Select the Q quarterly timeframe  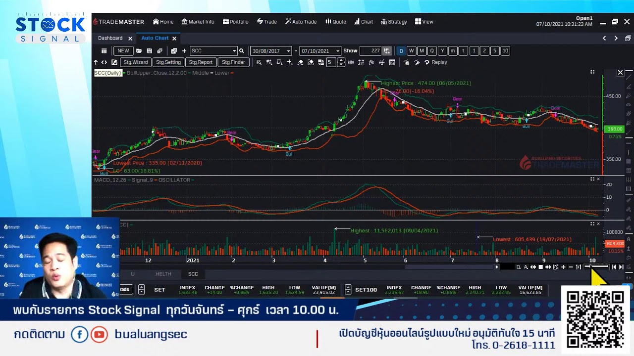point(432,51)
